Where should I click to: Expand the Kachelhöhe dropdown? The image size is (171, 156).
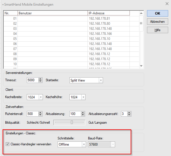click(x=83, y=97)
